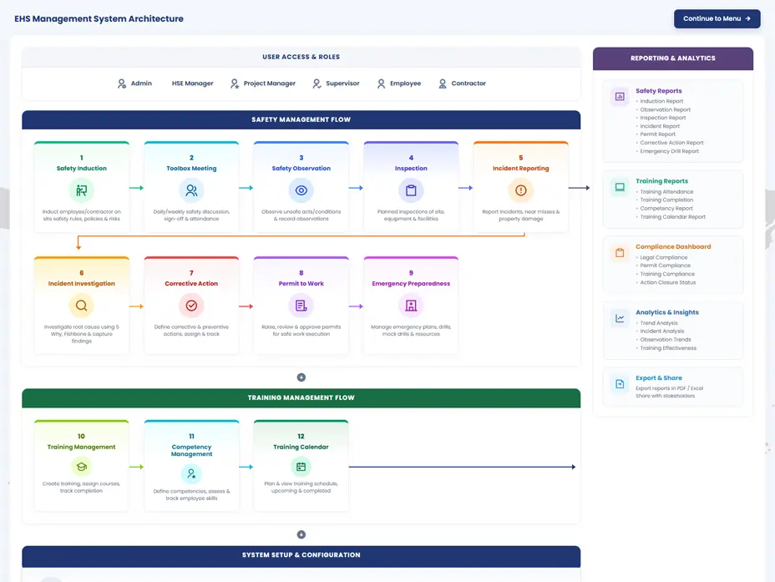Screen dimensions: 775x582
Task: Open the User Access & Roles header
Action: coord(301,57)
